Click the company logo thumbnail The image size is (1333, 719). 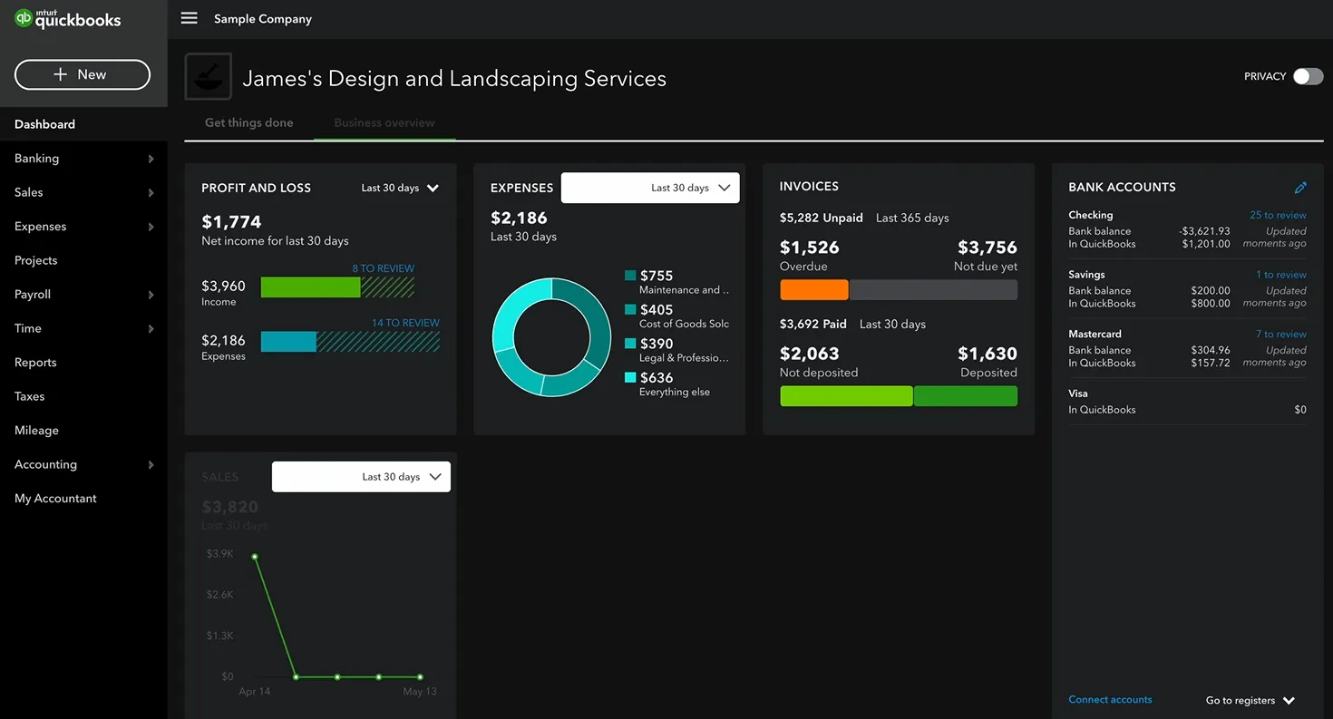click(209, 76)
